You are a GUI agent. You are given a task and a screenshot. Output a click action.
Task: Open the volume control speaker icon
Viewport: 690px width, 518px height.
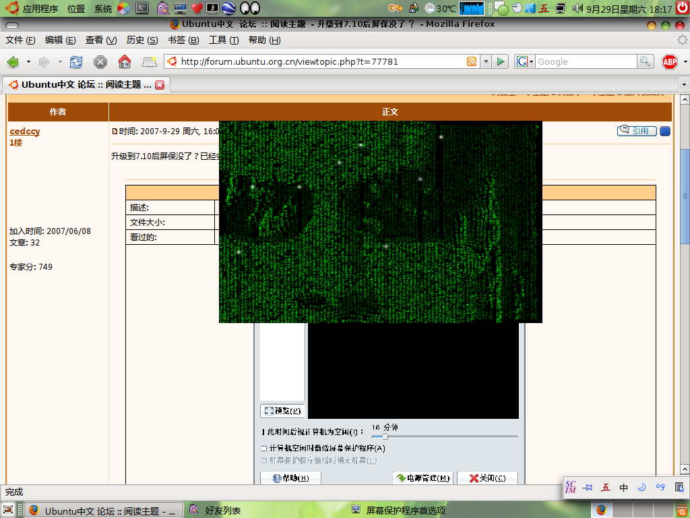(x=577, y=8)
